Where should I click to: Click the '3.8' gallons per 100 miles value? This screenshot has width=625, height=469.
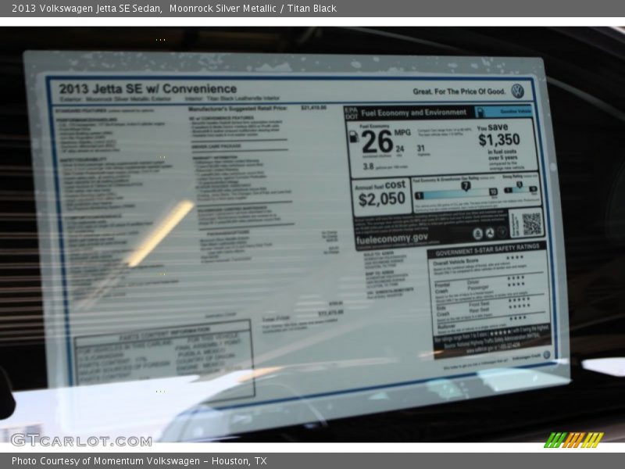(368, 166)
